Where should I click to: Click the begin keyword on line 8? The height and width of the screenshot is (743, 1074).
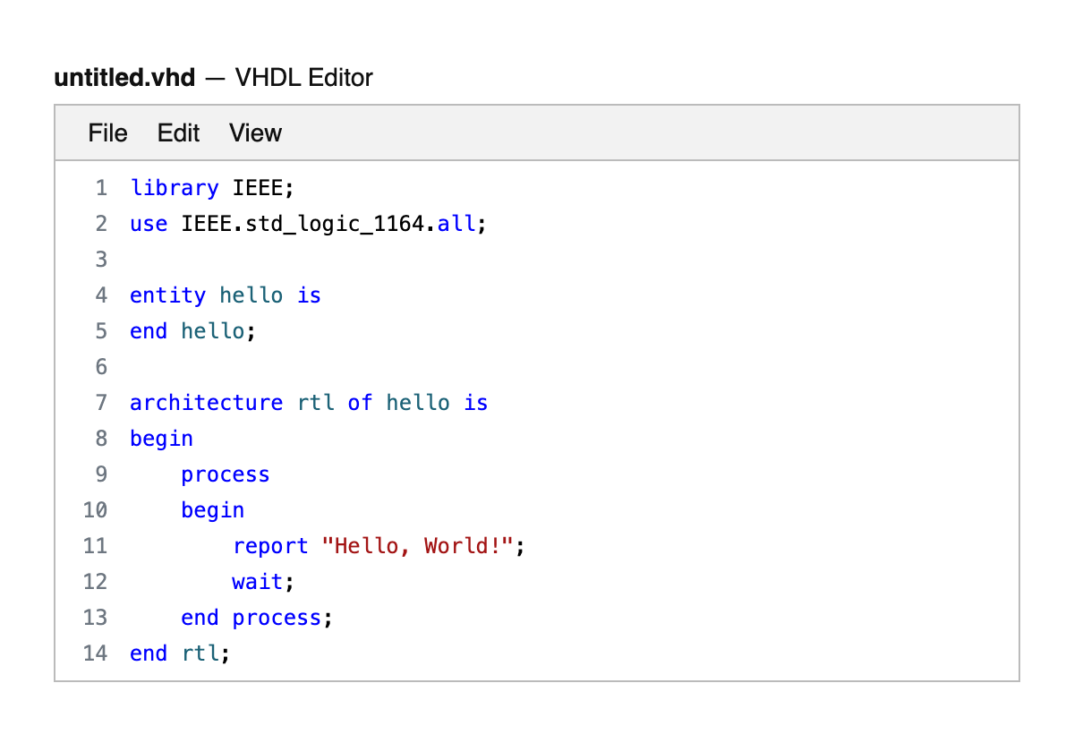[x=161, y=438]
